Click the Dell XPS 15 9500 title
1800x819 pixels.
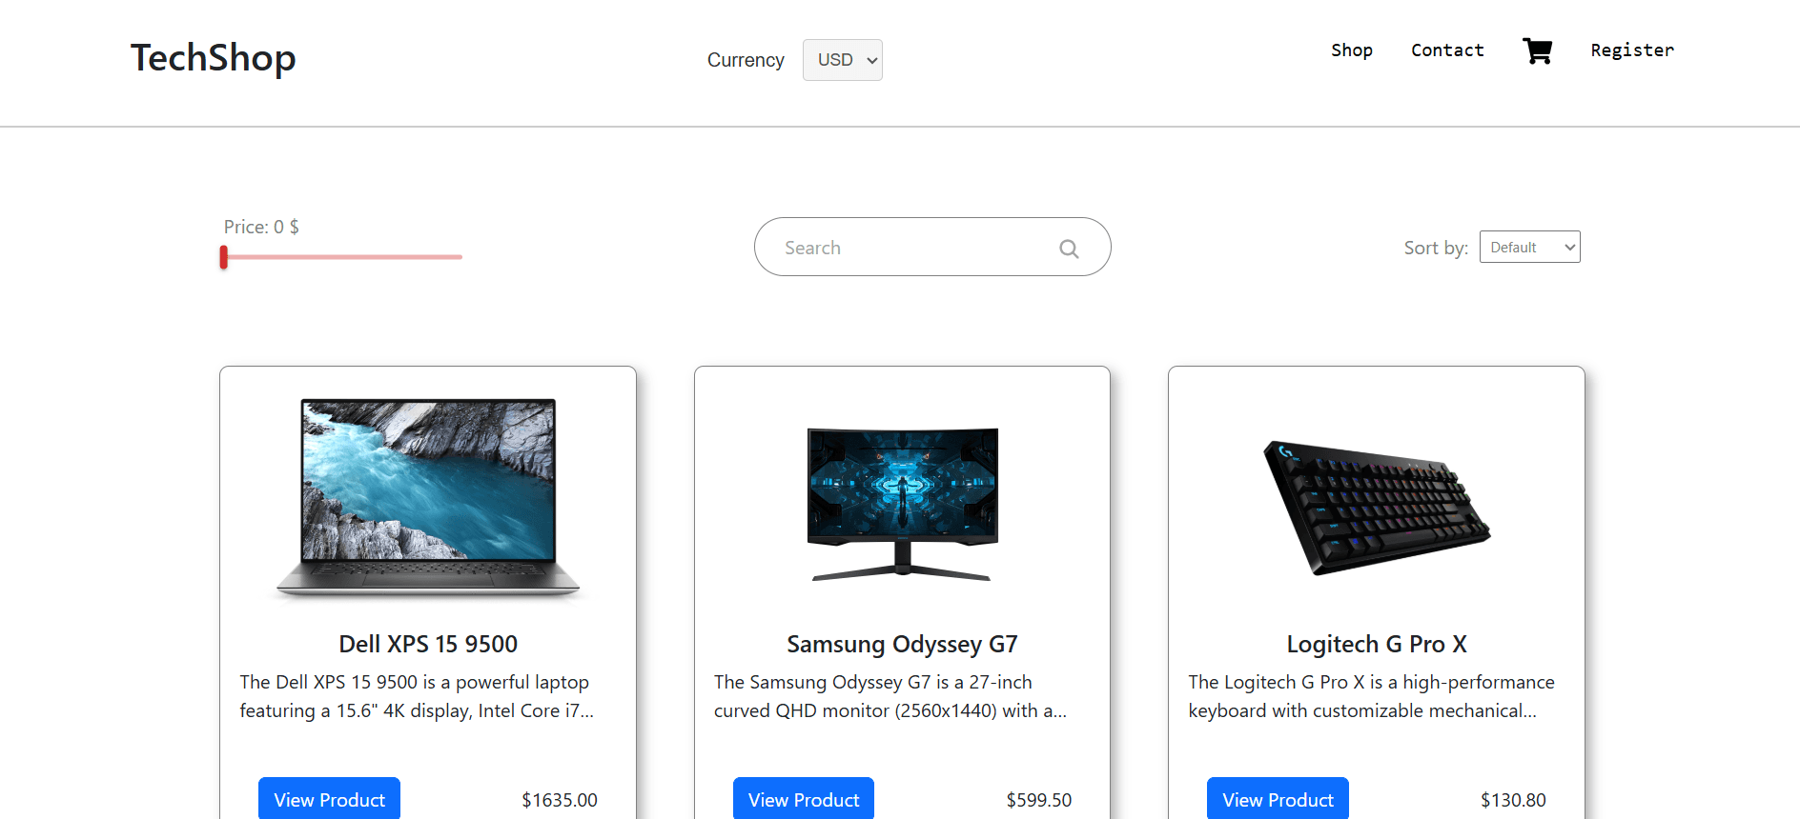(x=428, y=645)
